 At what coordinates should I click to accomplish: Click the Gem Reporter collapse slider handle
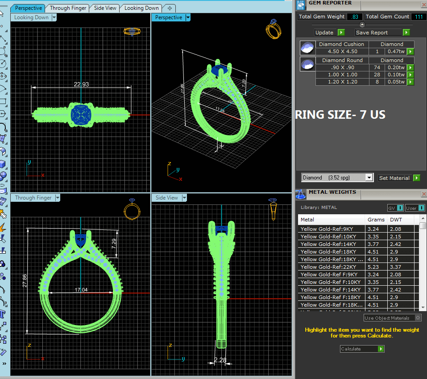coord(362,25)
